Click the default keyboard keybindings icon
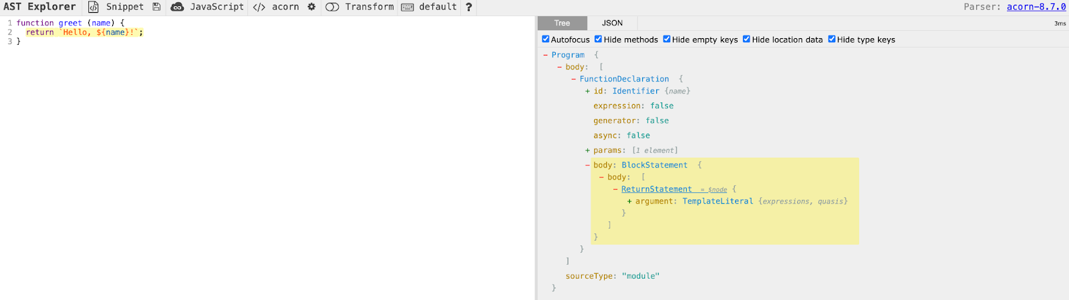The image size is (1069, 300). 407,7
